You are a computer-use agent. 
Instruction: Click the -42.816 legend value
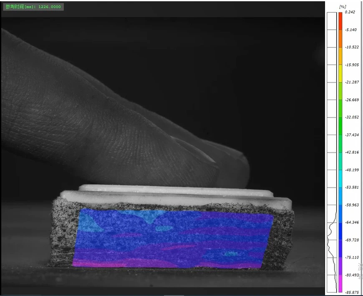click(352, 152)
